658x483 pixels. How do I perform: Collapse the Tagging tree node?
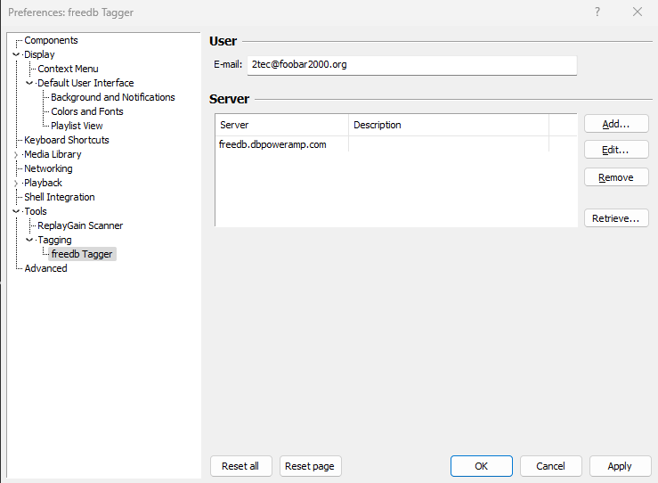29,240
